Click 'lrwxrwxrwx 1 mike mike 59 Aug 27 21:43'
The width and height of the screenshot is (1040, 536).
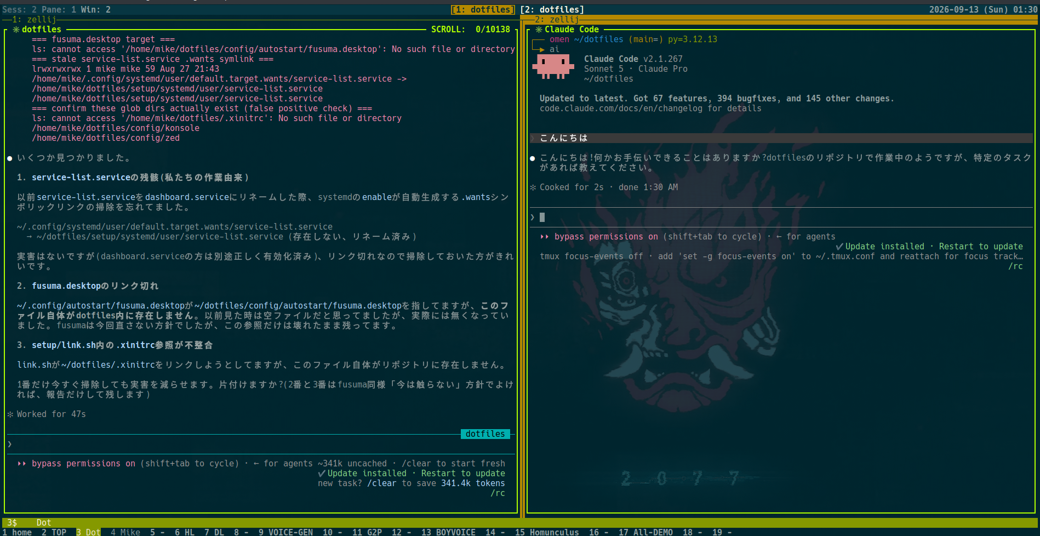click(125, 69)
